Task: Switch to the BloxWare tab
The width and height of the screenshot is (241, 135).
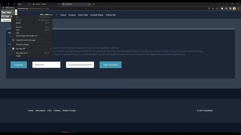Action: [76, 4]
